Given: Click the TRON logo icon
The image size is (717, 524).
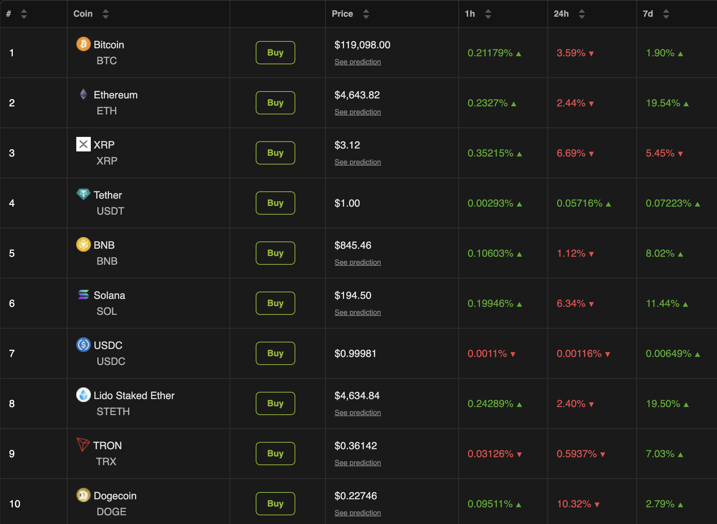Looking at the screenshot, I should pyautogui.click(x=83, y=444).
